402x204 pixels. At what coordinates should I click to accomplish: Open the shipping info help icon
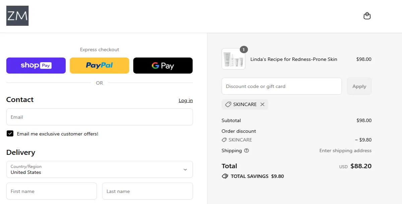[247, 150]
